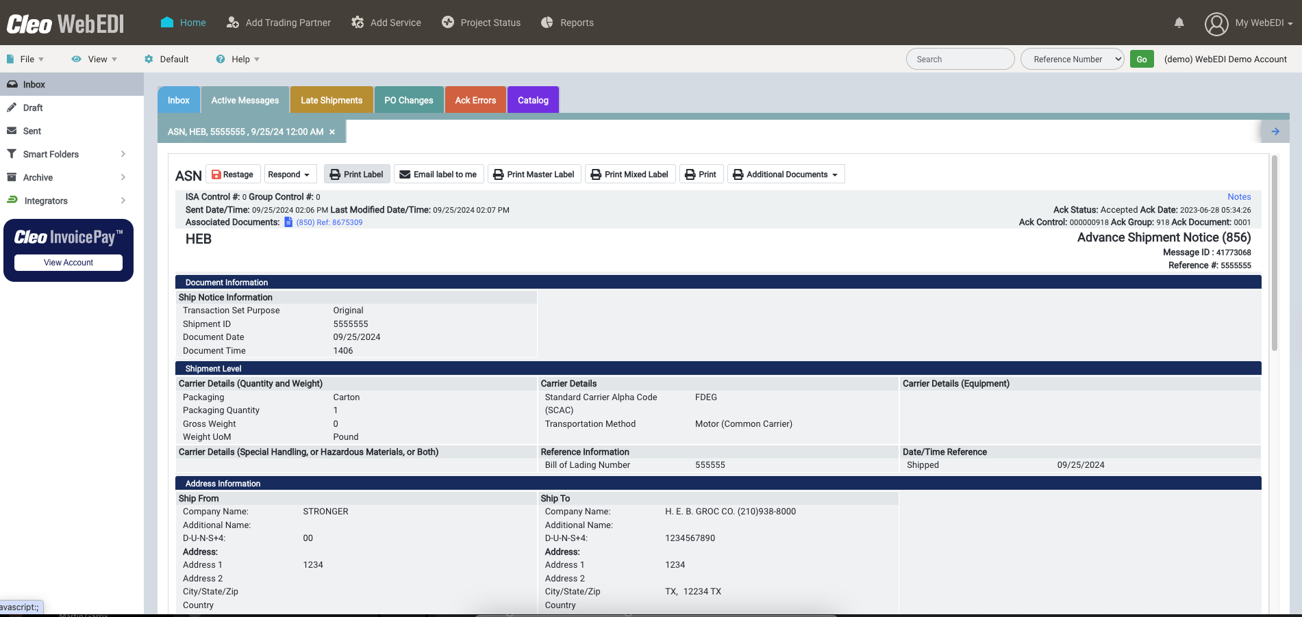Click the plain Print button
Screen dimensions: 1302x617
701,174
